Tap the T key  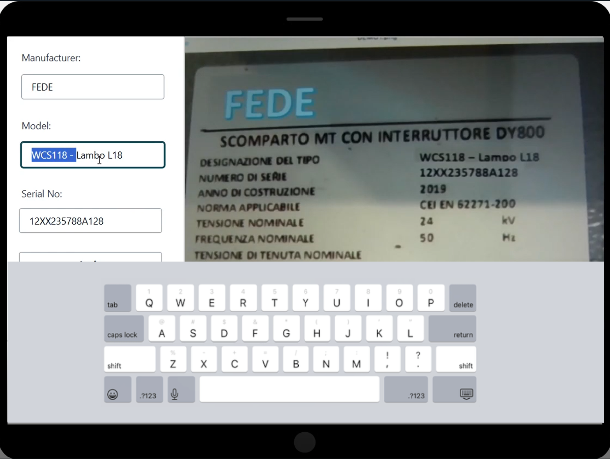[274, 298]
